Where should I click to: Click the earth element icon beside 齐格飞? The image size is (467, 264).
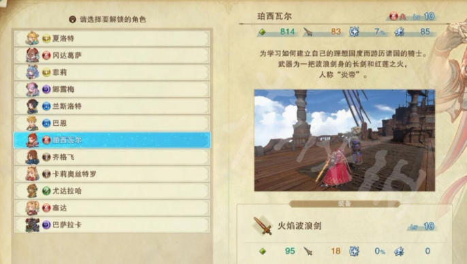46,157
